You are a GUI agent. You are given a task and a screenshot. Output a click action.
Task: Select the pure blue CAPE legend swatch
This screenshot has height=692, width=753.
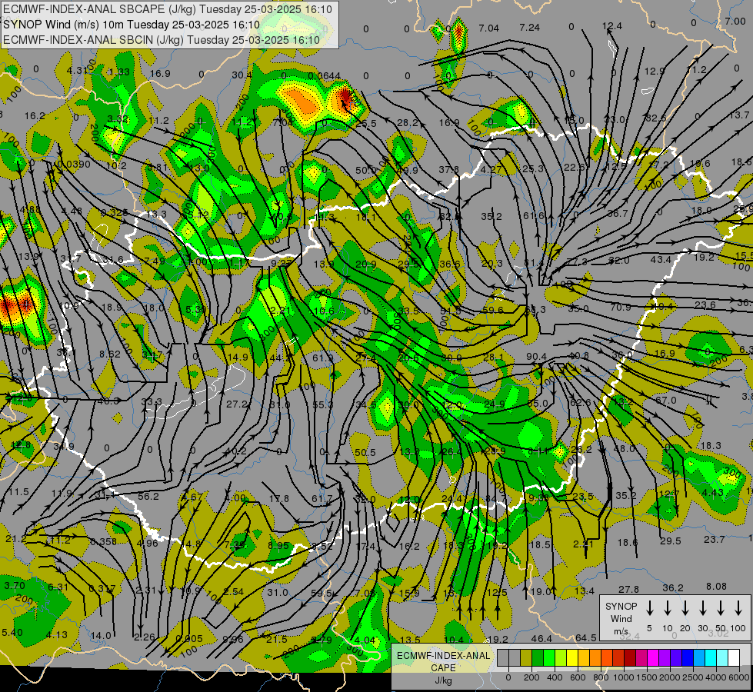[687, 657]
